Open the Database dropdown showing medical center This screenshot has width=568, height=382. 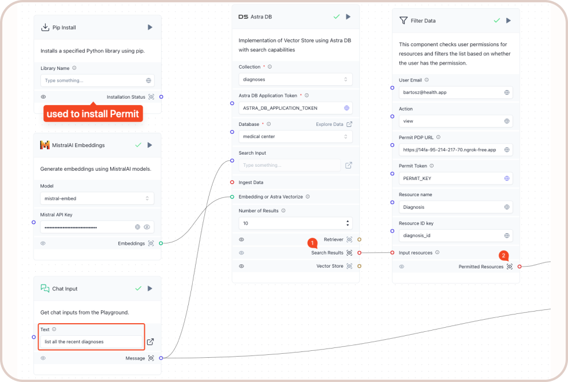tap(295, 137)
